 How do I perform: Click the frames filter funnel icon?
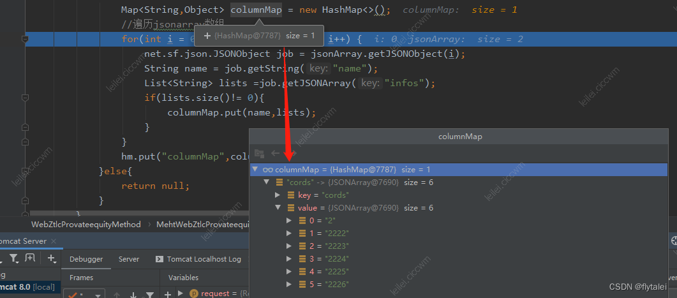[149, 295]
